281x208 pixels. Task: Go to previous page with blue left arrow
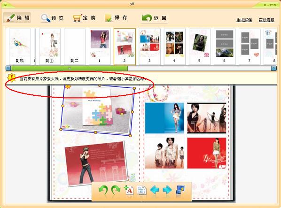click(x=154, y=190)
